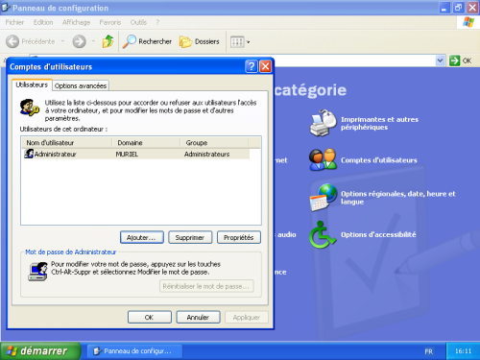Open Propriétés for the selected user
The width and height of the screenshot is (480, 360).
(239, 237)
